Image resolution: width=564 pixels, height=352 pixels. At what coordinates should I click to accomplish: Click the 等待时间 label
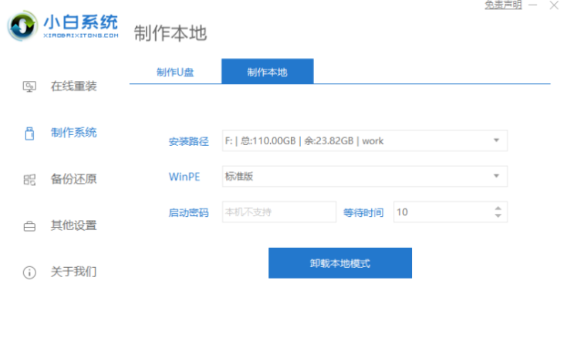click(x=363, y=213)
